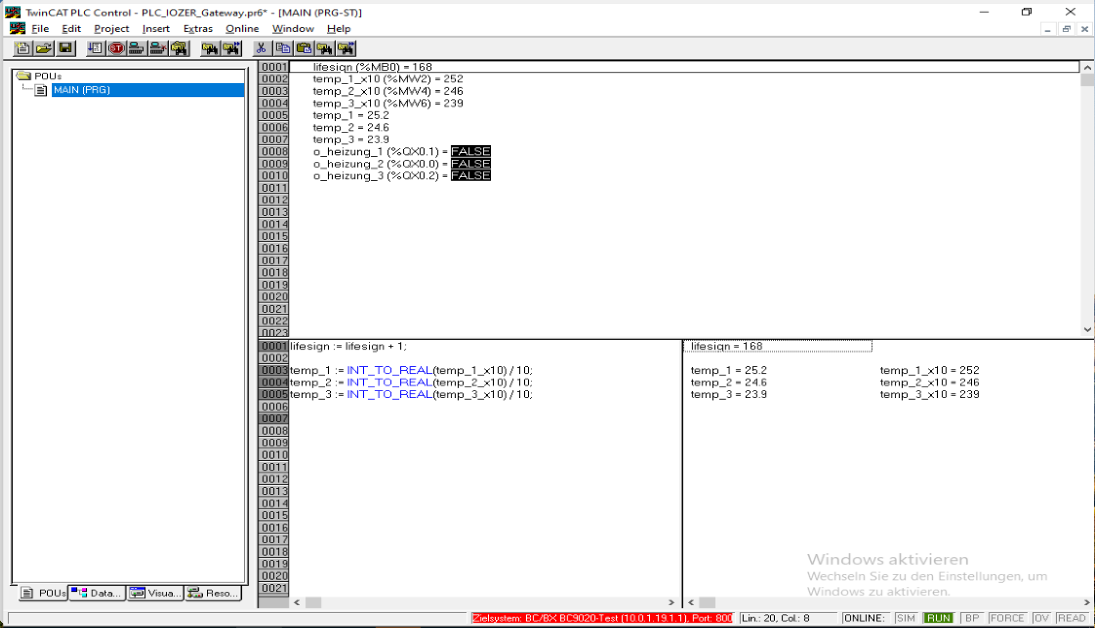Open the Help menu
Viewport: 1095px width, 628px height.
(x=338, y=29)
